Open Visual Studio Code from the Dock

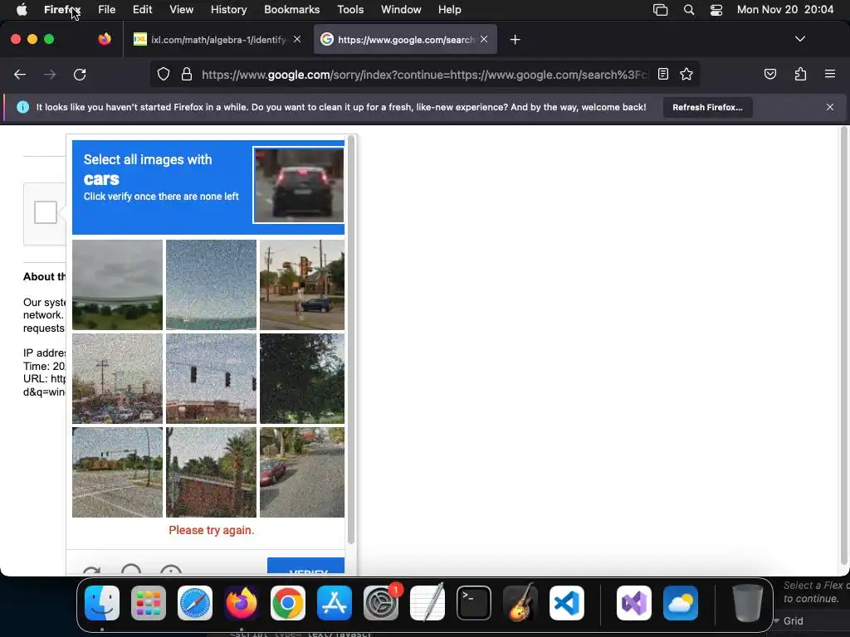(567, 603)
